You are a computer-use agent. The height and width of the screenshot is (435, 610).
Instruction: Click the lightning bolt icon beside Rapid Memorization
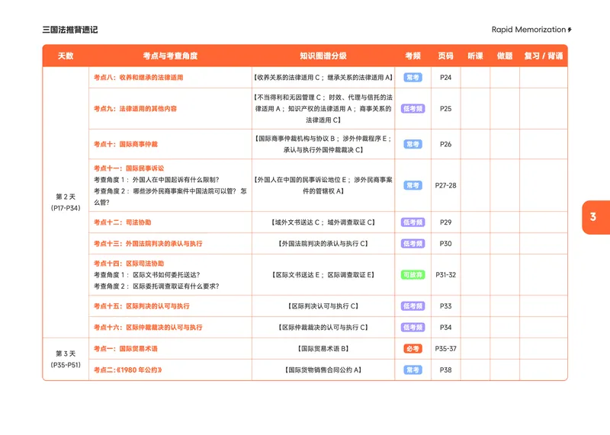point(570,30)
